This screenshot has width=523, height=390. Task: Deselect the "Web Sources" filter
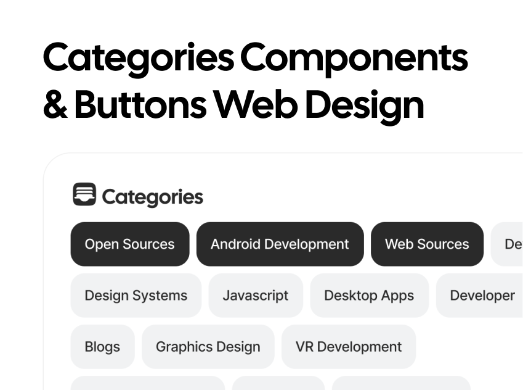427,244
